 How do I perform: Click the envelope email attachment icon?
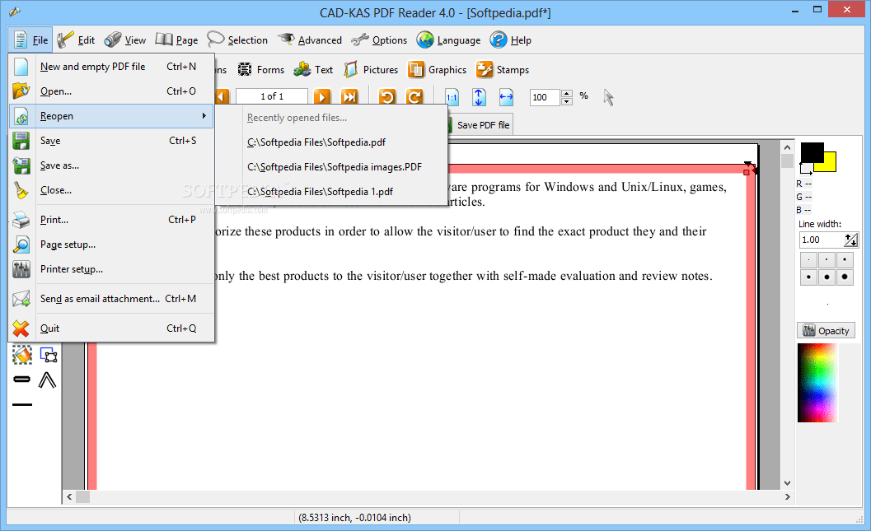21,299
